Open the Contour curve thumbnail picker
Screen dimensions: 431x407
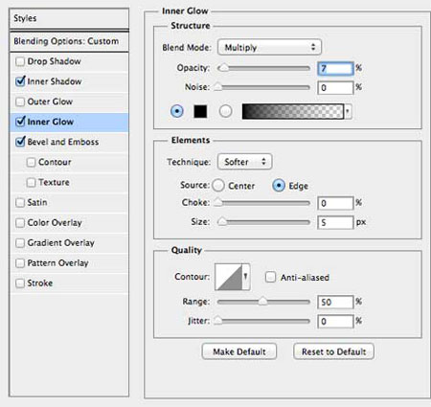coord(228,277)
